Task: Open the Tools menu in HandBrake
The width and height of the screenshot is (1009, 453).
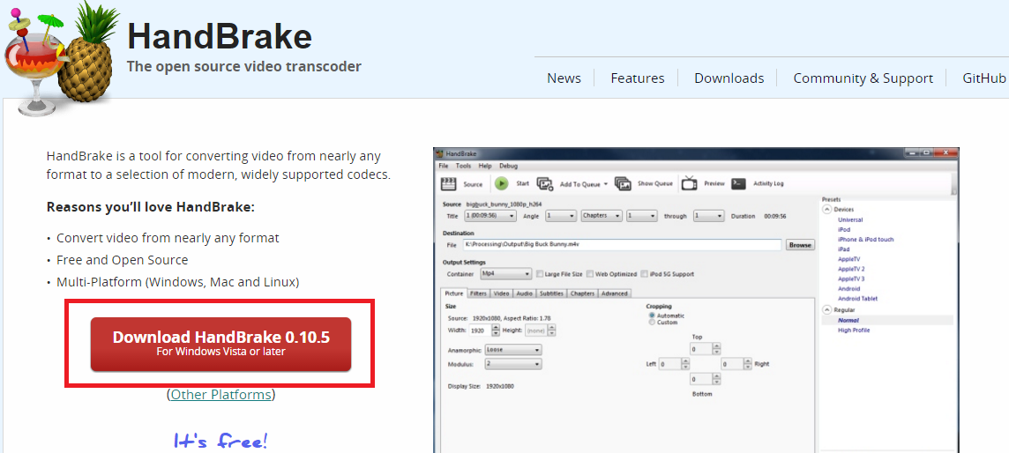Action: [463, 166]
